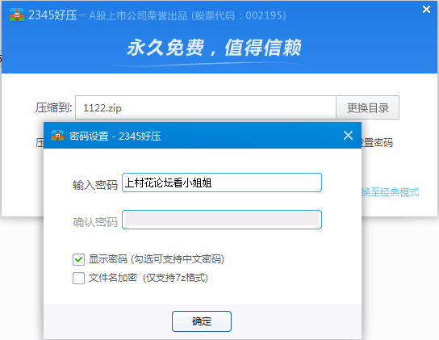Close the 密码设置 password dialog
Image resolution: width=439 pixels, height=340 pixels.
click(348, 136)
